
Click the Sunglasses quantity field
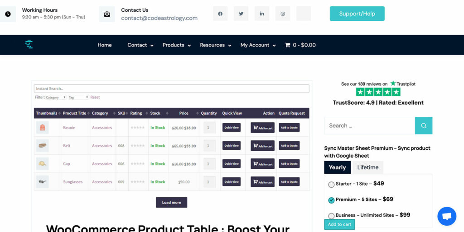pos(209,182)
